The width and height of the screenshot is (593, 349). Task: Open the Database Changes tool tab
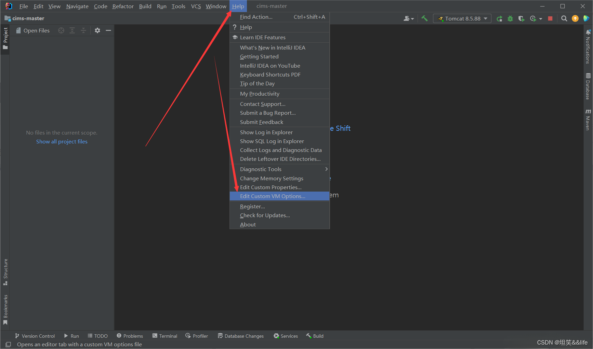pos(241,336)
